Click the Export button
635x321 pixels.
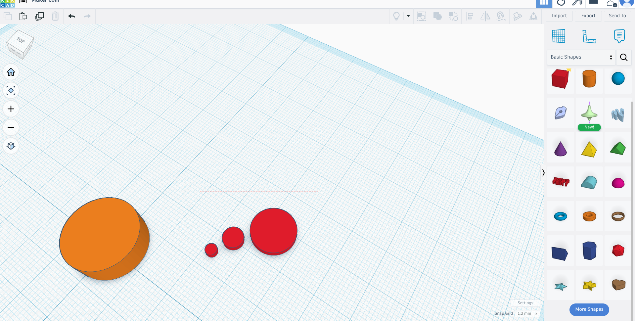coord(588,16)
